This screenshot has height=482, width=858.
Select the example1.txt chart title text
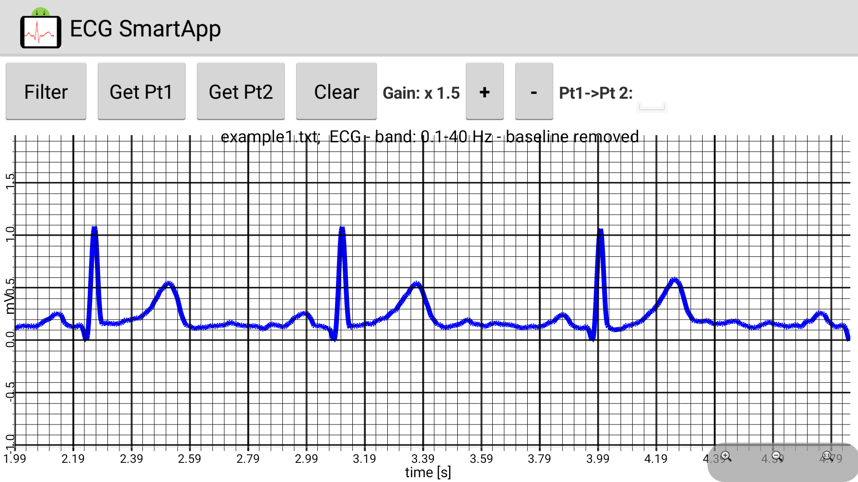click(429, 137)
